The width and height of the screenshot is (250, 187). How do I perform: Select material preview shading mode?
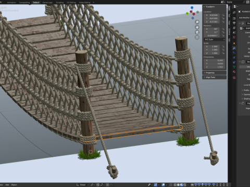(x=181, y=185)
